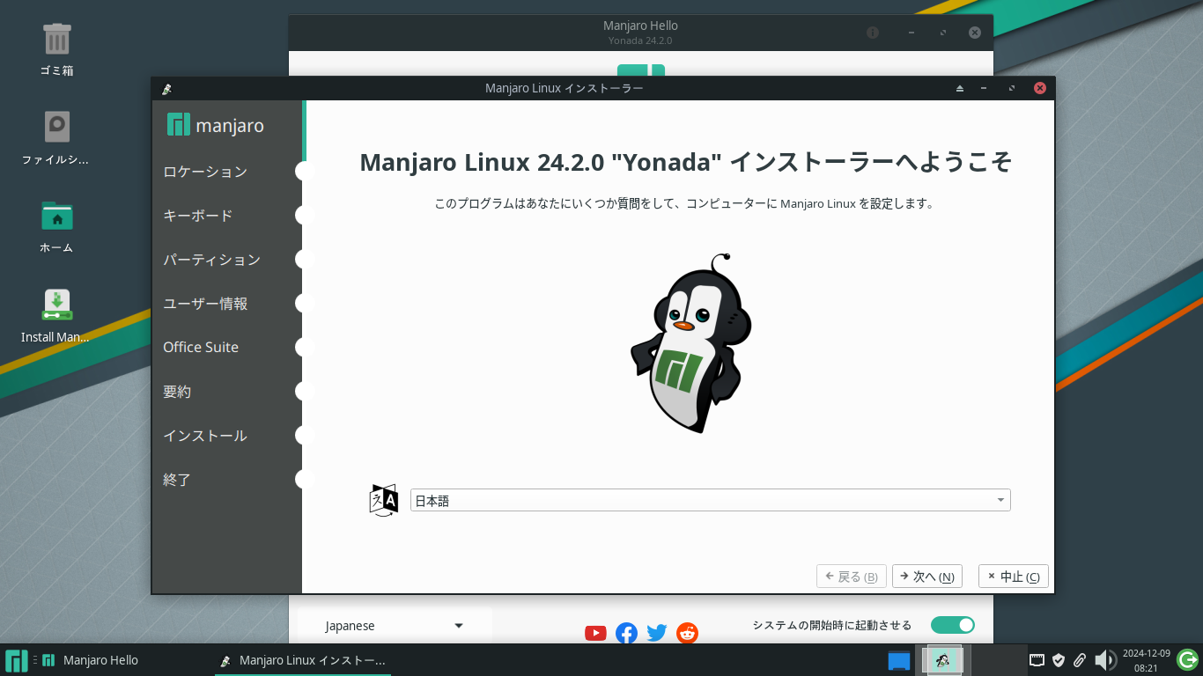Click the 中止 (C) cancel button
This screenshot has height=676, width=1203.
(1014, 577)
